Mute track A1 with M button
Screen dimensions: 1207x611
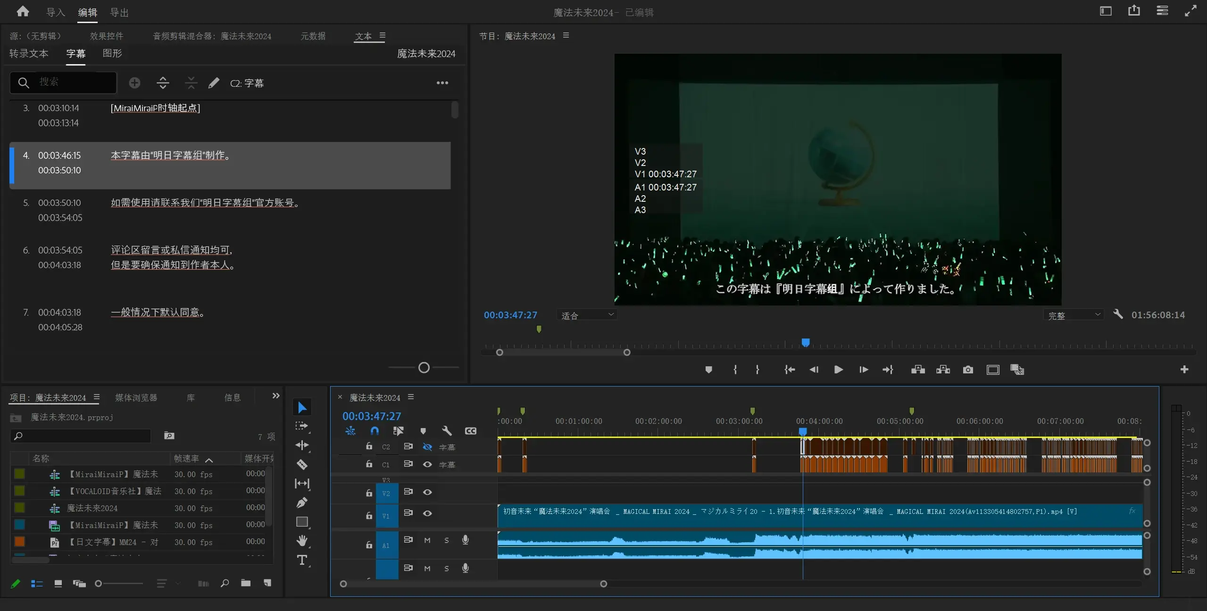427,540
